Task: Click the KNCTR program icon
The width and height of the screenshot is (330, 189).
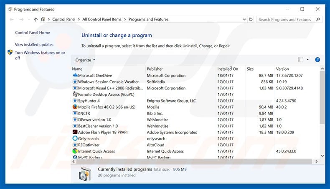Action: coord(75,113)
